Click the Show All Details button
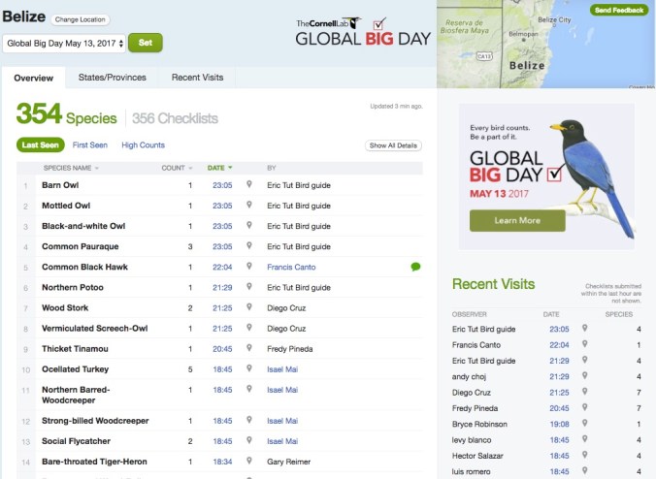The image size is (656, 479). tap(394, 145)
